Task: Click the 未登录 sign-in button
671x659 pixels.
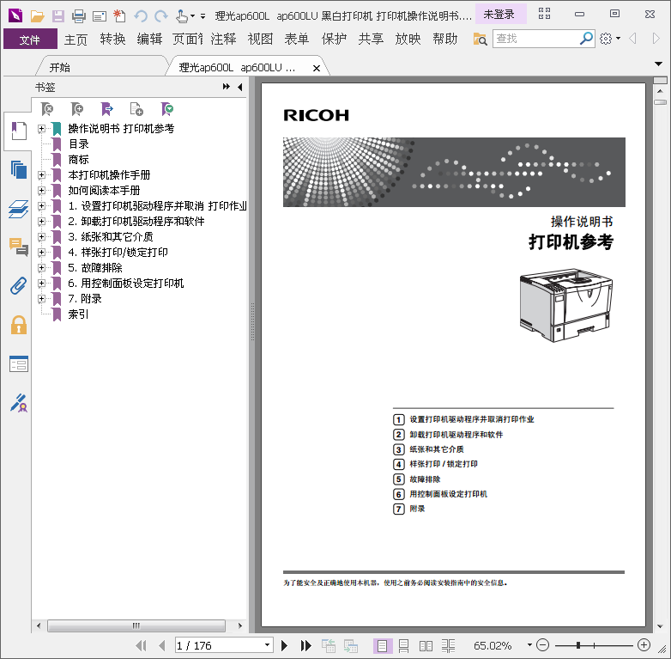Action: point(499,14)
